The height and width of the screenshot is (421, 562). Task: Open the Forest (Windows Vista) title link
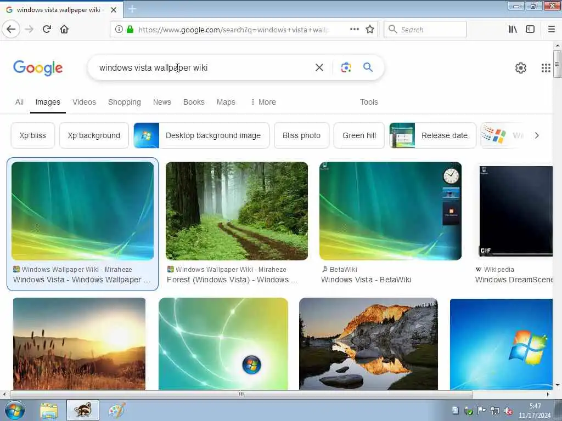tap(232, 280)
